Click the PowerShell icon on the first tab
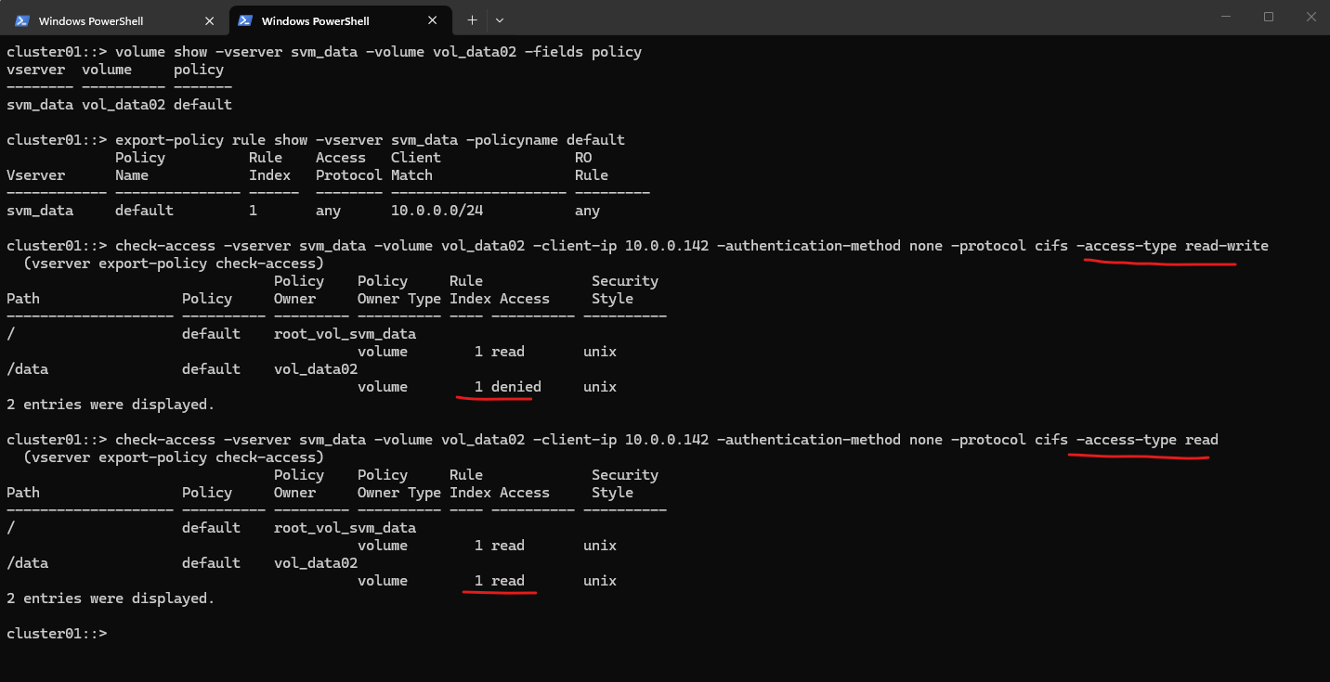The width and height of the screenshot is (1330, 682). coord(22,20)
